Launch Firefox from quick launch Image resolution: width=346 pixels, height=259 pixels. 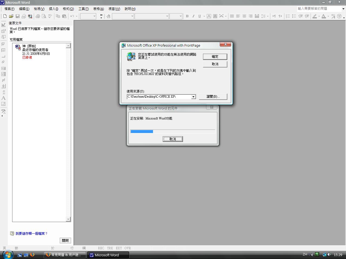(32, 255)
